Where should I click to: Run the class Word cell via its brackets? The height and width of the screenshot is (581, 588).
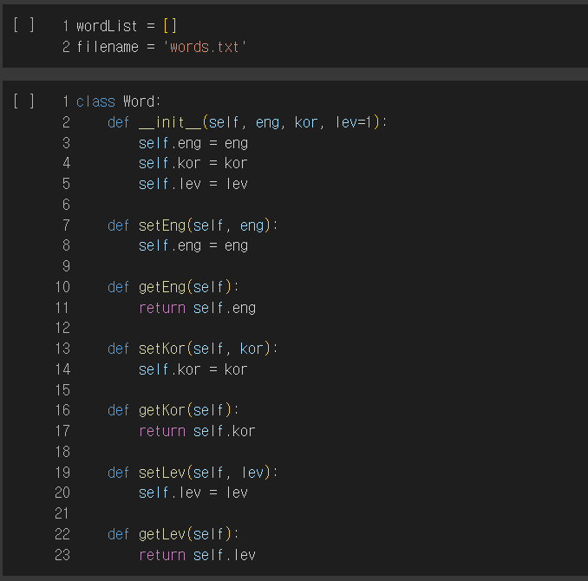(x=23, y=101)
